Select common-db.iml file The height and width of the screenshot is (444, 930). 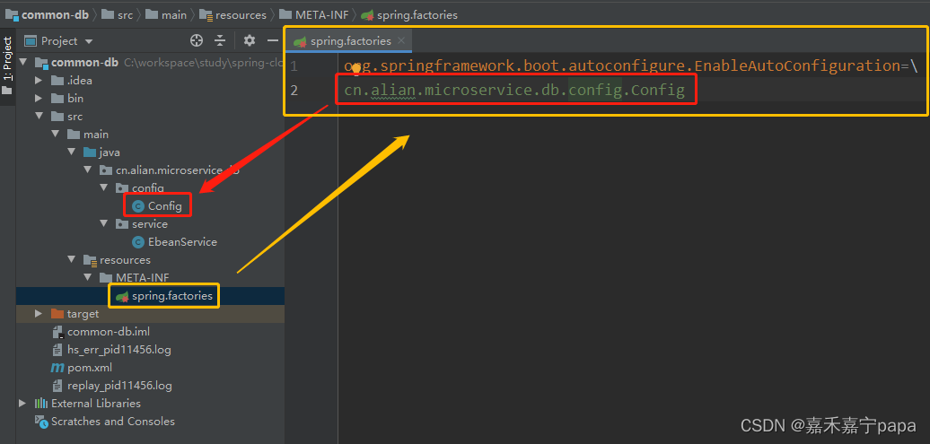(109, 331)
